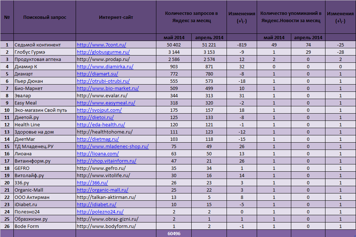Viewport: 356px width, 237px height.
Task: Visit the otrubi-otrubi.ru link
Action: point(103,81)
